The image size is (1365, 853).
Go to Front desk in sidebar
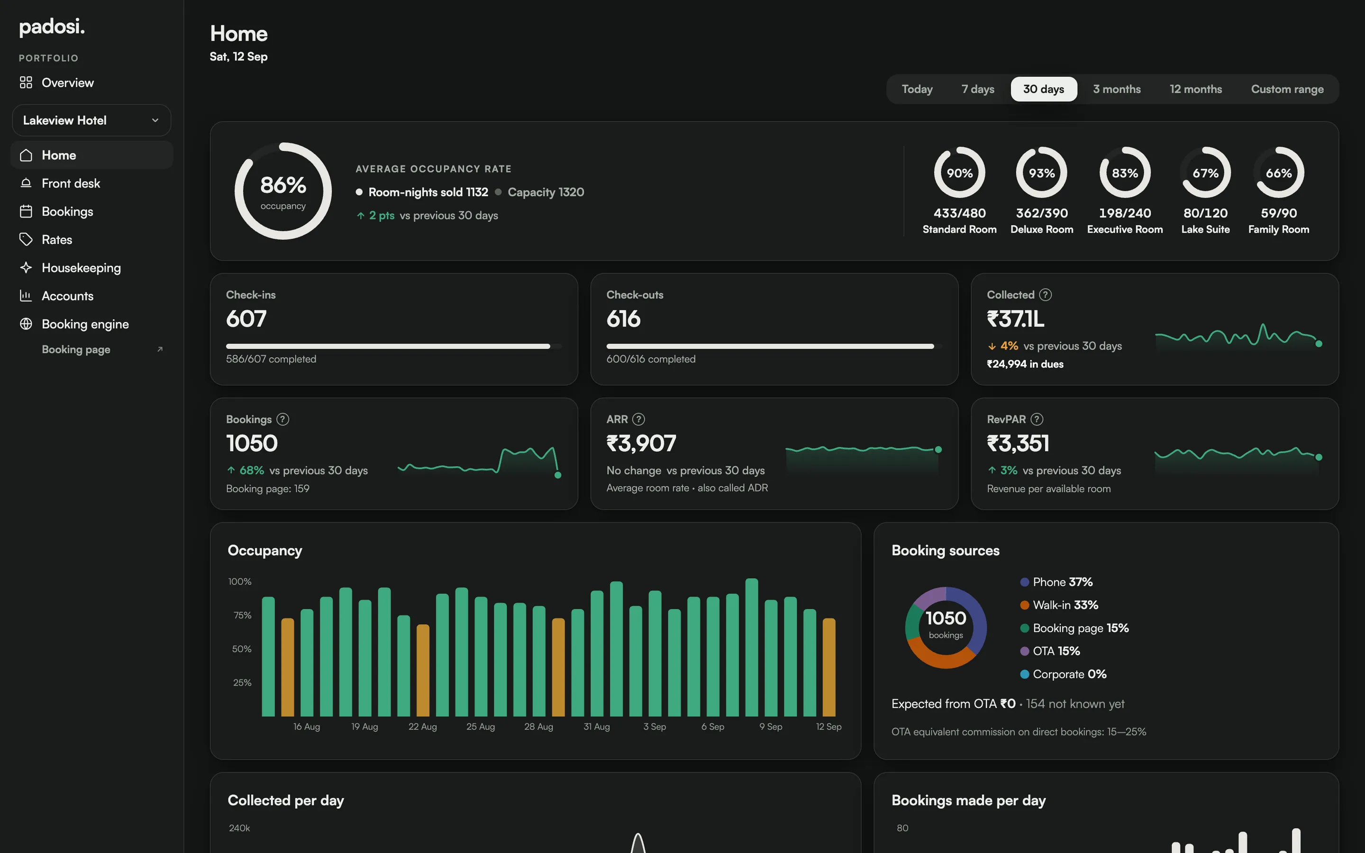pyautogui.click(x=91, y=183)
